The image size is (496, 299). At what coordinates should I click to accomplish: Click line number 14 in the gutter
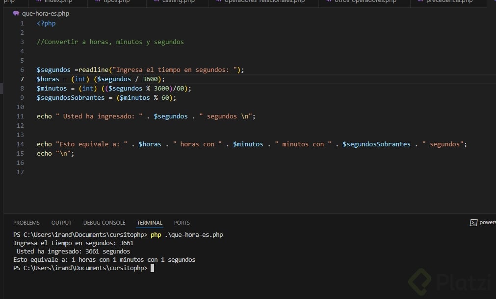20,144
